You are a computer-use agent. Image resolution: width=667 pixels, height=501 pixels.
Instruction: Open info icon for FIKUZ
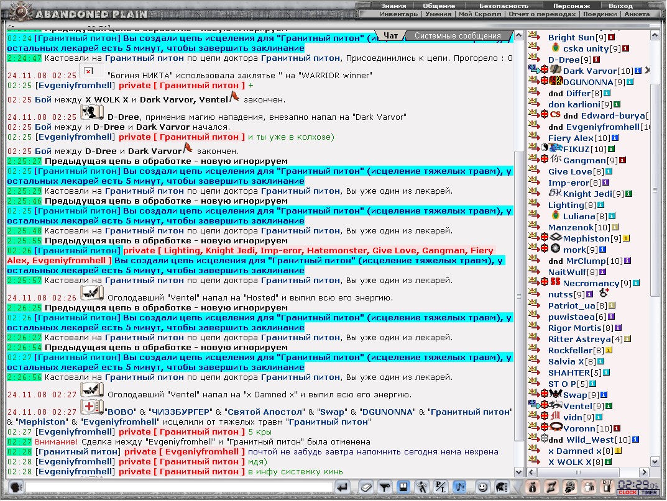click(611, 149)
